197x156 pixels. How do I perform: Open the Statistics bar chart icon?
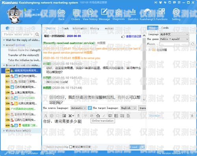coord(133,12)
